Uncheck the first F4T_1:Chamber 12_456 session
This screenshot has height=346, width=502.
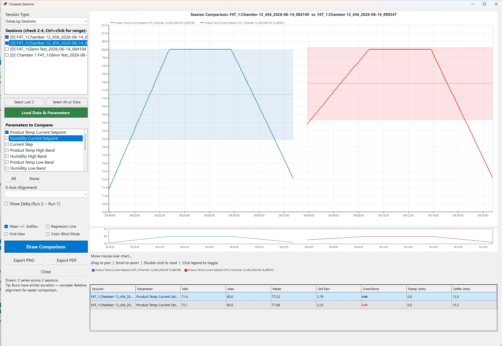(x=7, y=37)
